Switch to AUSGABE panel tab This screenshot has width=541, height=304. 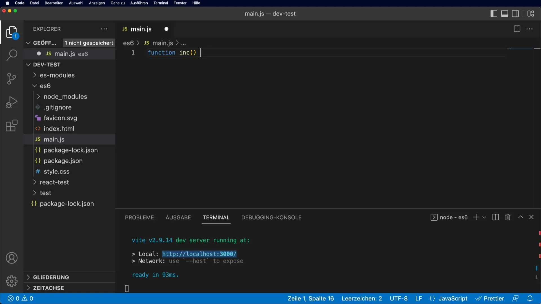[x=178, y=217]
